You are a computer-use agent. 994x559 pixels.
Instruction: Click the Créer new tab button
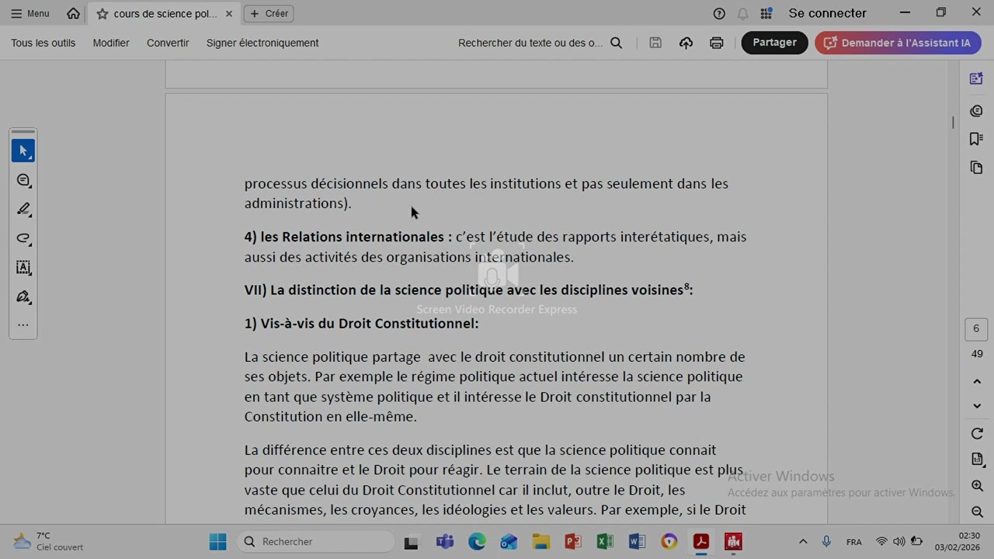(x=269, y=13)
